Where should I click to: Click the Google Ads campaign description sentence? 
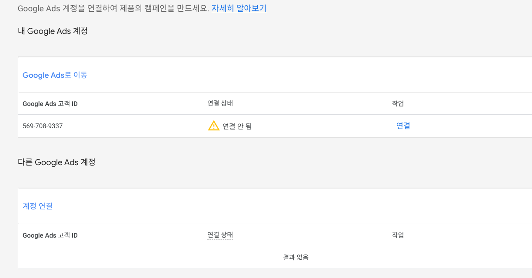pos(113,8)
